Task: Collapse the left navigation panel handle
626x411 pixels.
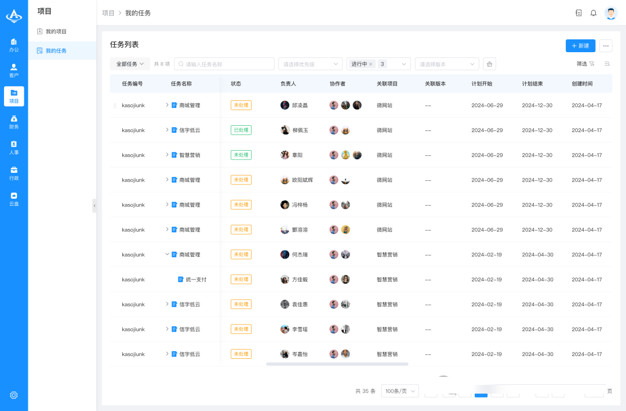Action: tap(94, 205)
